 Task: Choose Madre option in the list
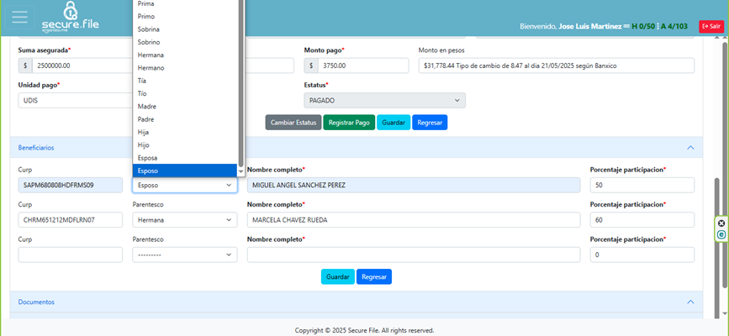146,107
